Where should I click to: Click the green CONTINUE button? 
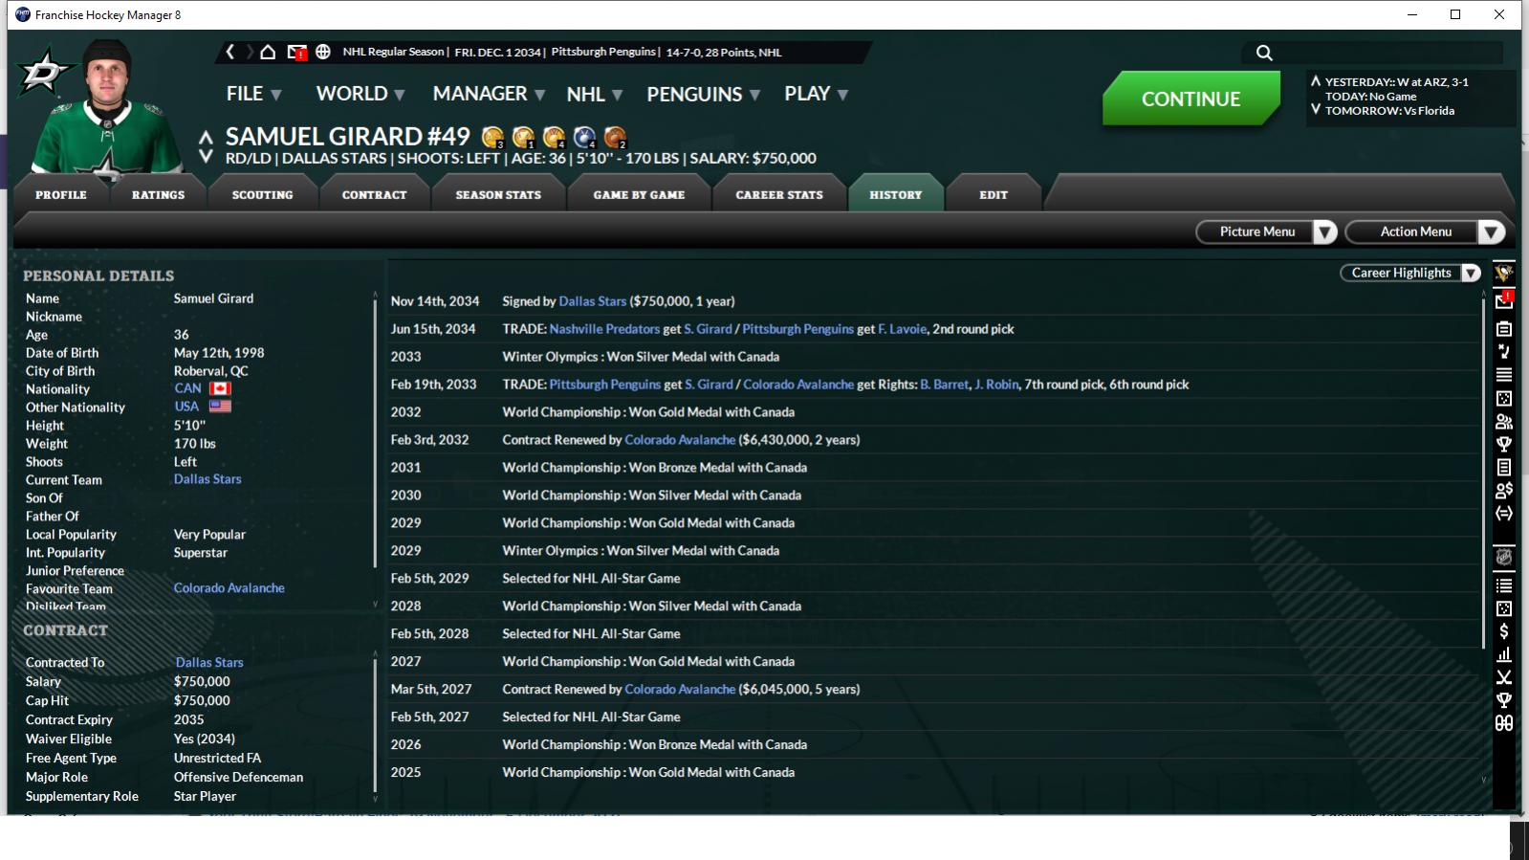[x=1190, y=99]
